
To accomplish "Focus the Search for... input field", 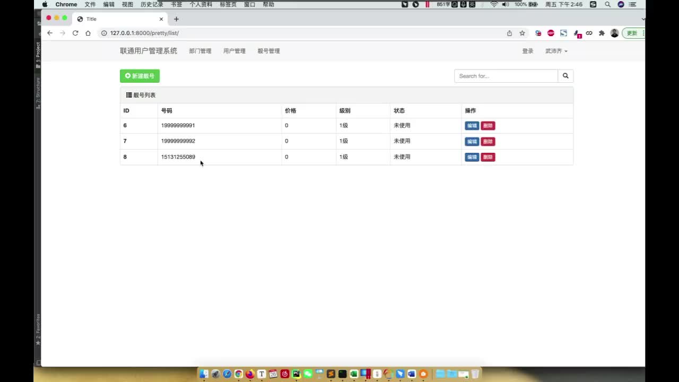I will 506,76.
